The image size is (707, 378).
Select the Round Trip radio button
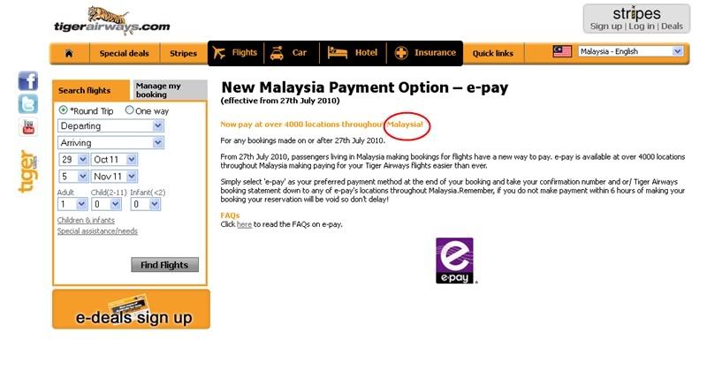click(x=63, y=110)
